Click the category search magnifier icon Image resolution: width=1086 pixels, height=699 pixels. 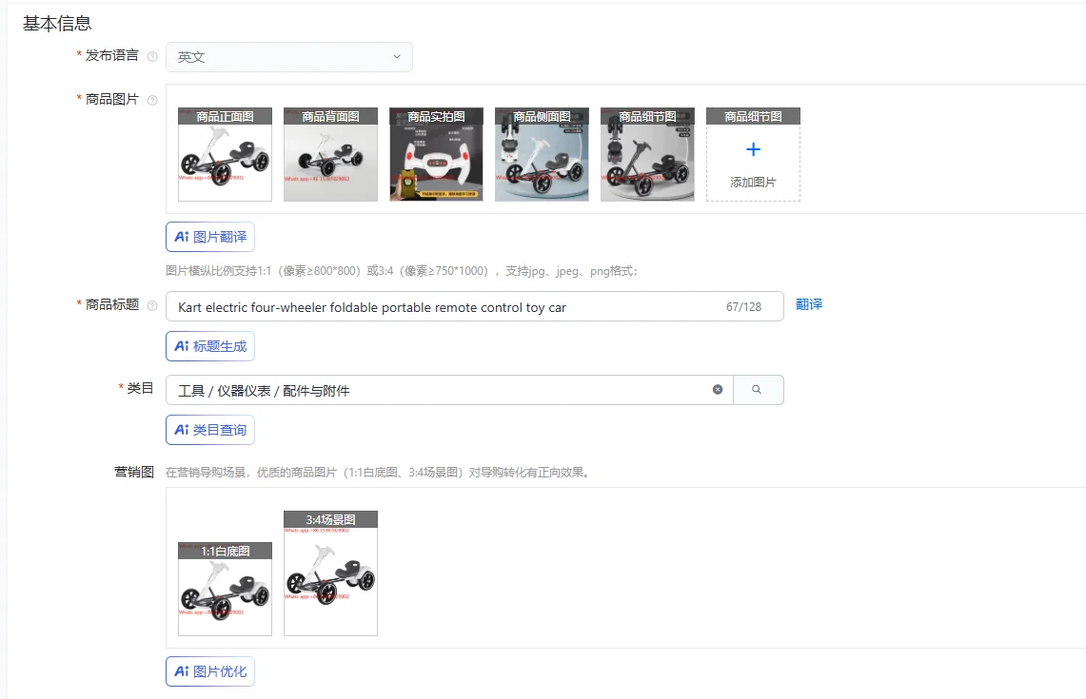[757, 390]
